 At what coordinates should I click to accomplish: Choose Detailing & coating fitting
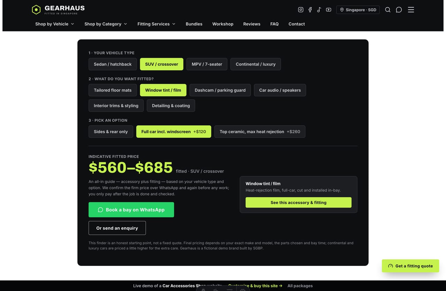171,105
